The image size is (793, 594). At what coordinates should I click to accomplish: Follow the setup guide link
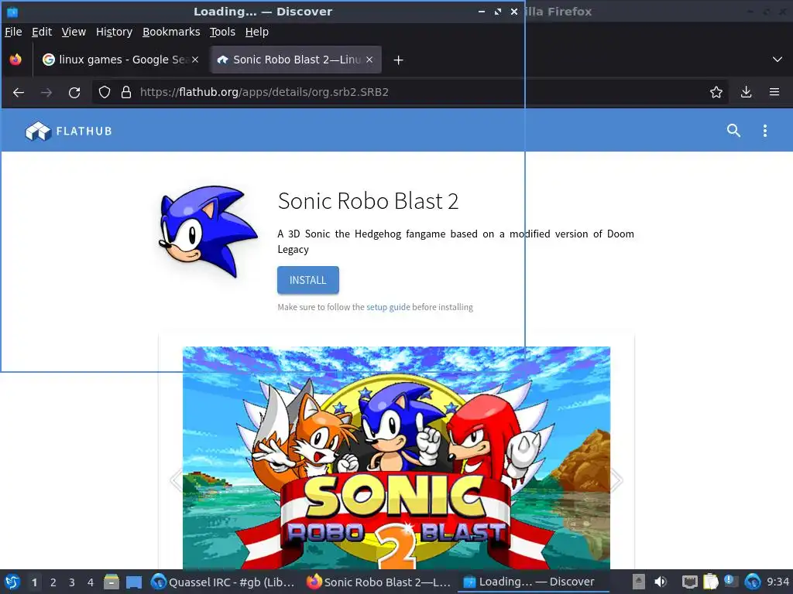tap(388, 307)
